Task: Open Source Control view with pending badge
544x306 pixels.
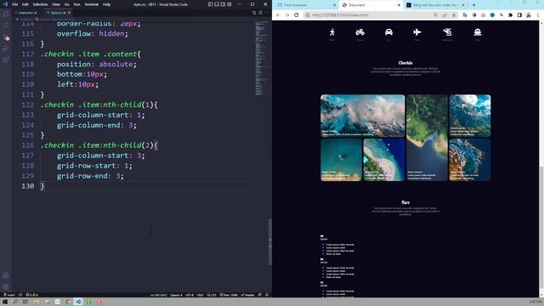Action: click(6, 37)
